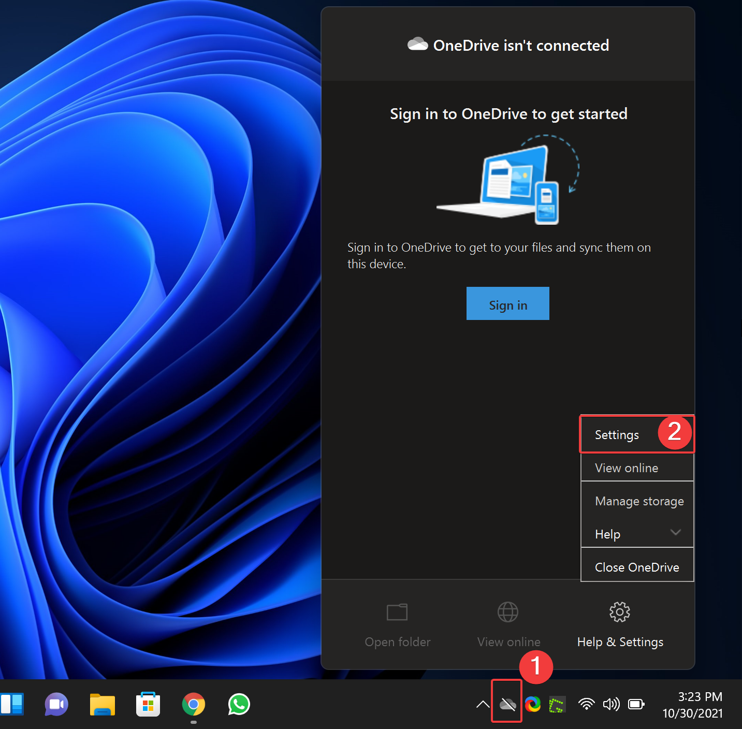Image resolution: width=742 pixels, height=729 pixels.
Task: Click the 'OneDrive isn't connected' header cloud icon
Action: tap(417, 44)
